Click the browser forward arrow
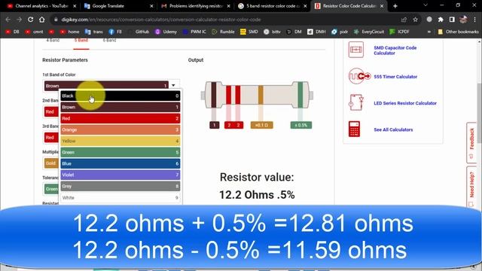 (x=19, y=20)
